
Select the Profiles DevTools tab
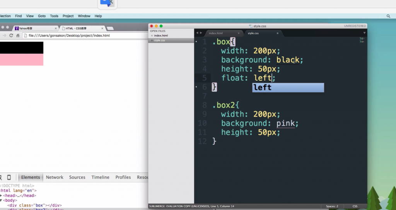point(123,177)
